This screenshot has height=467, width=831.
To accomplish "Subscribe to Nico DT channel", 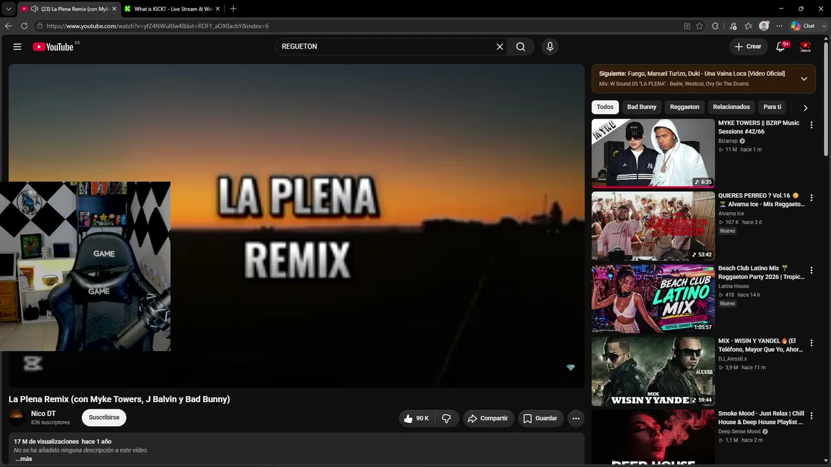I will coord(104,418).
